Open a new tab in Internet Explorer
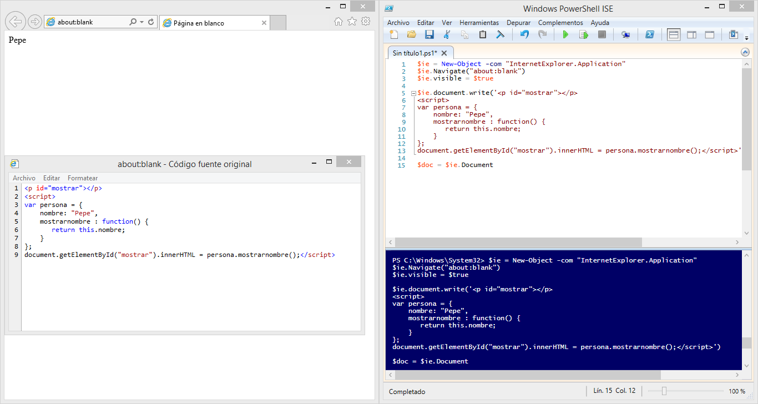The width and height of the screenshot is (758, 404). click(x=277, y=23)
